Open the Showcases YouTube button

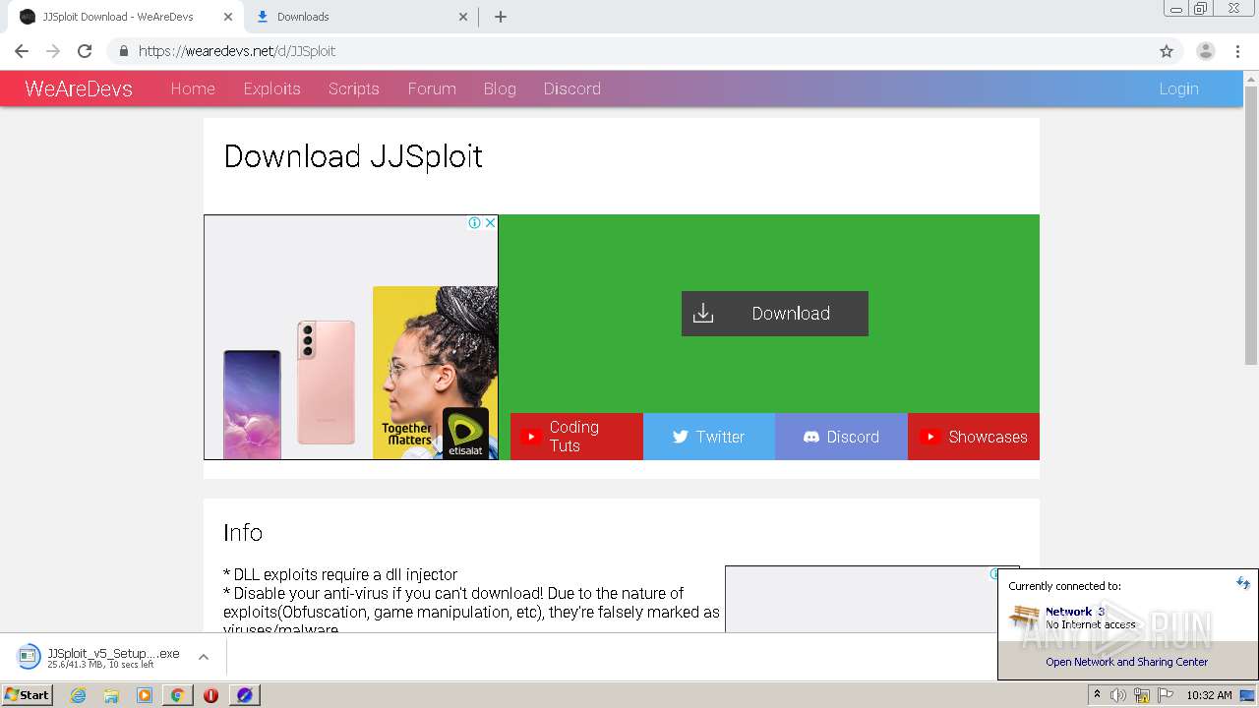coord(974,437)
